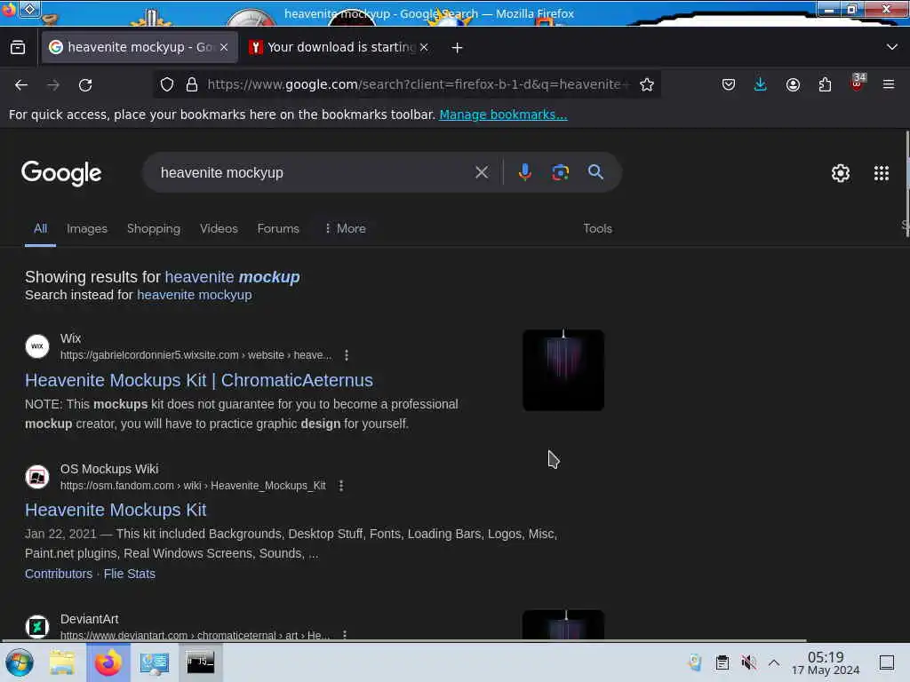Open the extensions puzzle-piece menu
Image resolution: width=910 pixels, height=682 pixels.
pos(825,84)
